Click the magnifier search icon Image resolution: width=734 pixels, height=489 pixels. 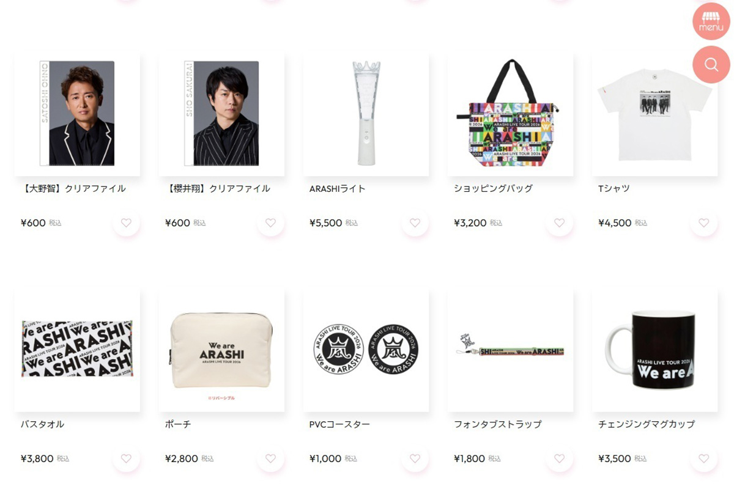[x=711, y=64]
